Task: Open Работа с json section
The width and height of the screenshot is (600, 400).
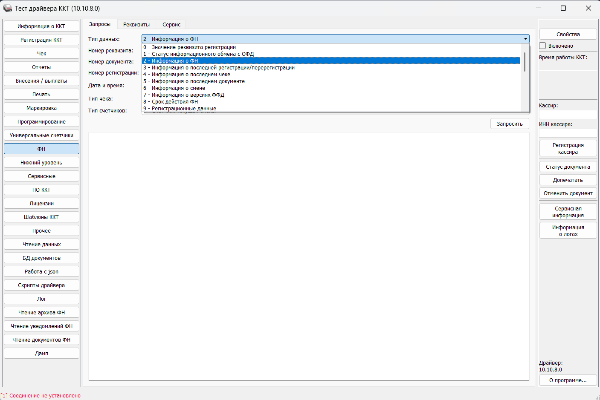Action: (x=41, y=271)
